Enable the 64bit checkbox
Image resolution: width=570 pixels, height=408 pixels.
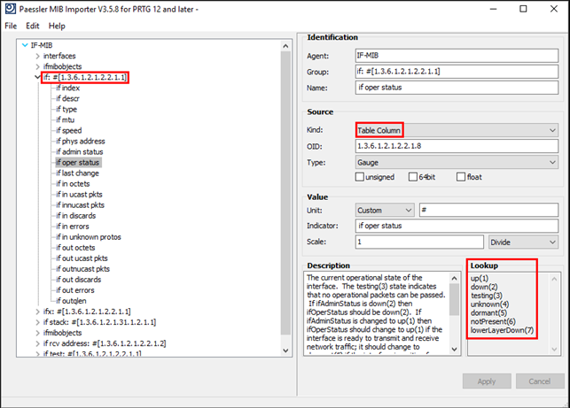(x=413, y=177)
